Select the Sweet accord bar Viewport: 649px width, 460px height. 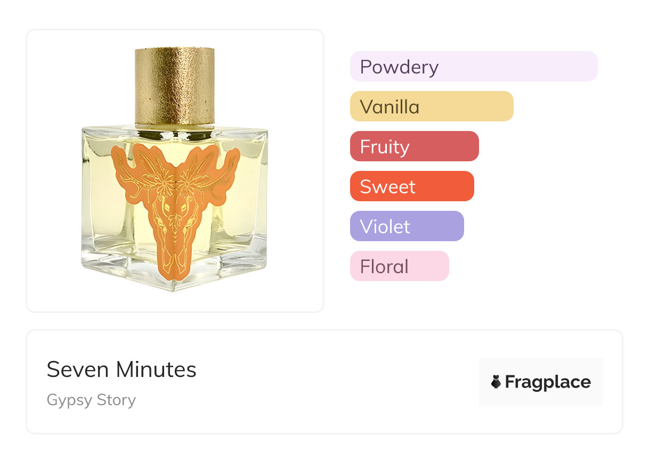(x=412, y=186)
